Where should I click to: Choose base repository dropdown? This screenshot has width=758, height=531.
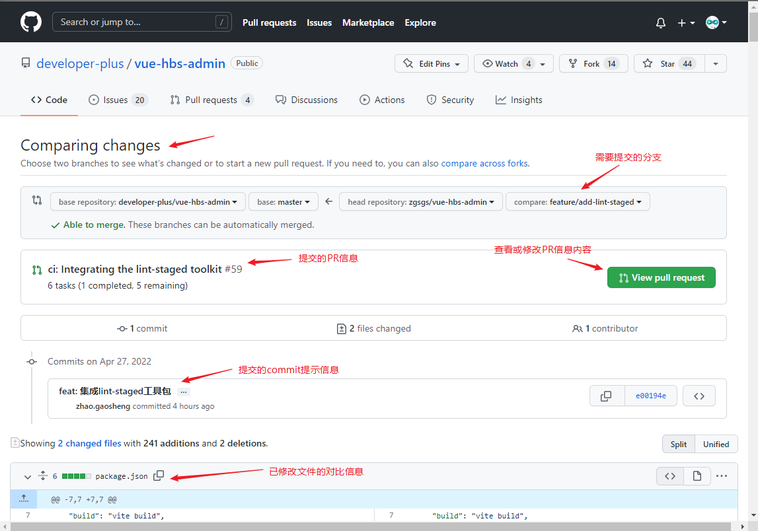(148, 201)
